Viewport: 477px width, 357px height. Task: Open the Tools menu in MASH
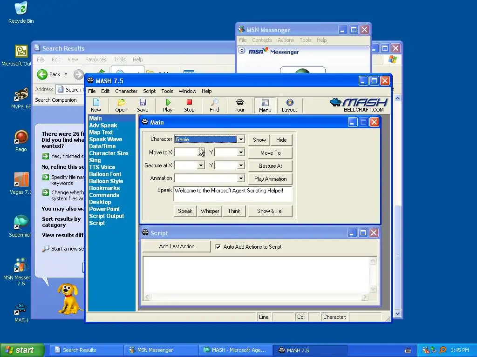[x=167, y=91]
